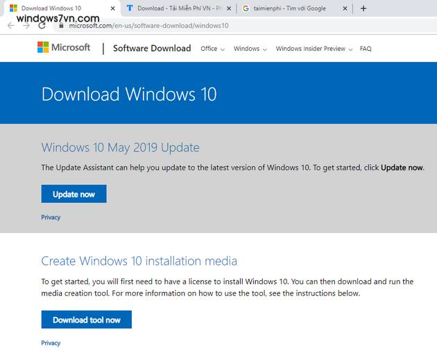Expand the Windows Insider Preview dropdown
The image size is (437, 351).
[314, 49]
